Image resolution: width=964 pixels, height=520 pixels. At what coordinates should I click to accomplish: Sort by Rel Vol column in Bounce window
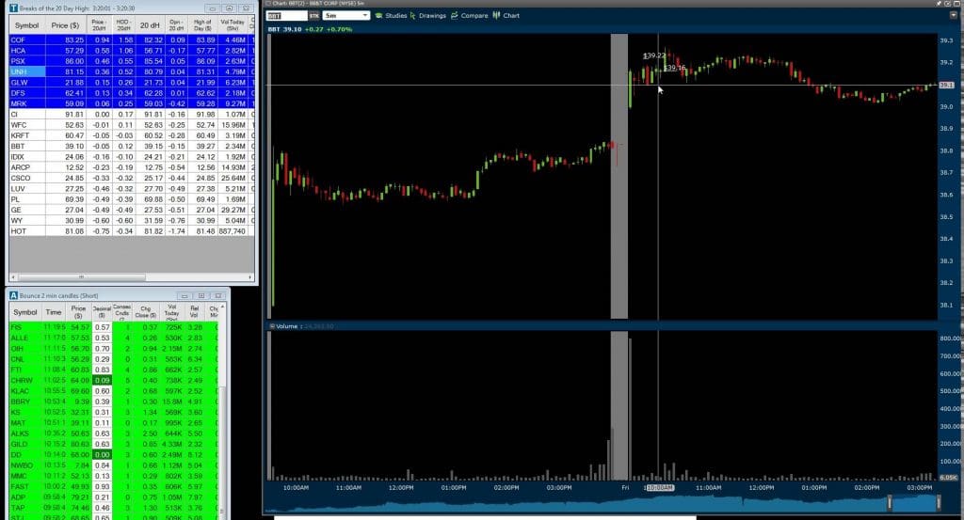click(x=194, y=312)
